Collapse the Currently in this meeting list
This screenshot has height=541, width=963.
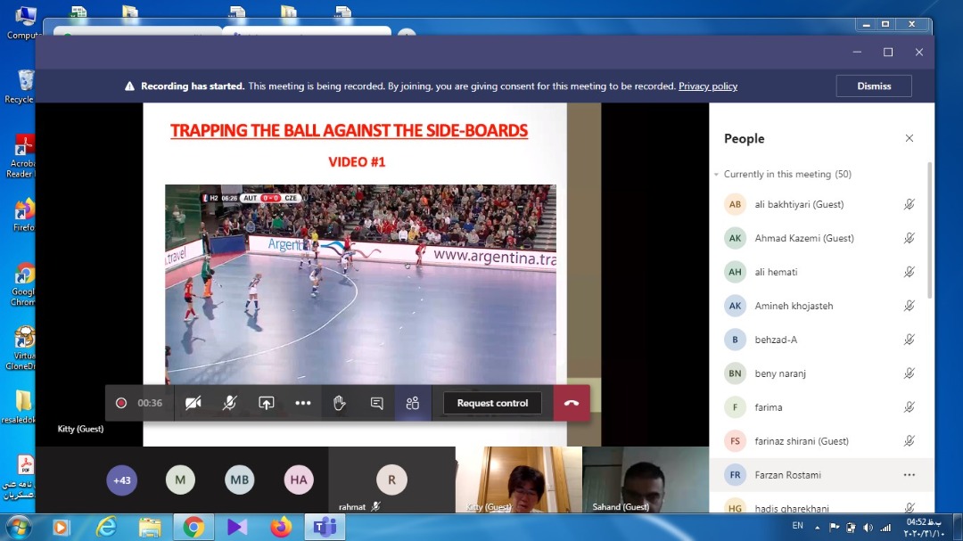(x=716, y=175)
